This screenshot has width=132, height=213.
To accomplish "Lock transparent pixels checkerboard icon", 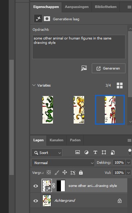I will coord(49,172).
